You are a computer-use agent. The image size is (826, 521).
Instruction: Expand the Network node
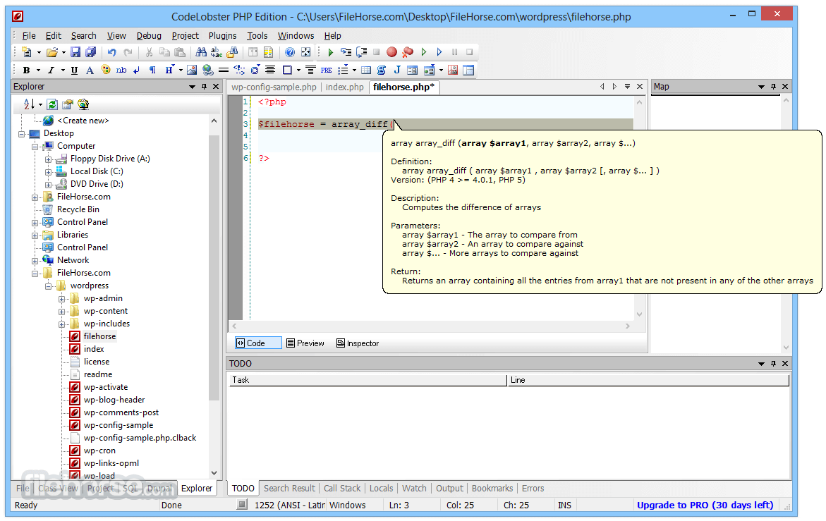click(35, 261)
